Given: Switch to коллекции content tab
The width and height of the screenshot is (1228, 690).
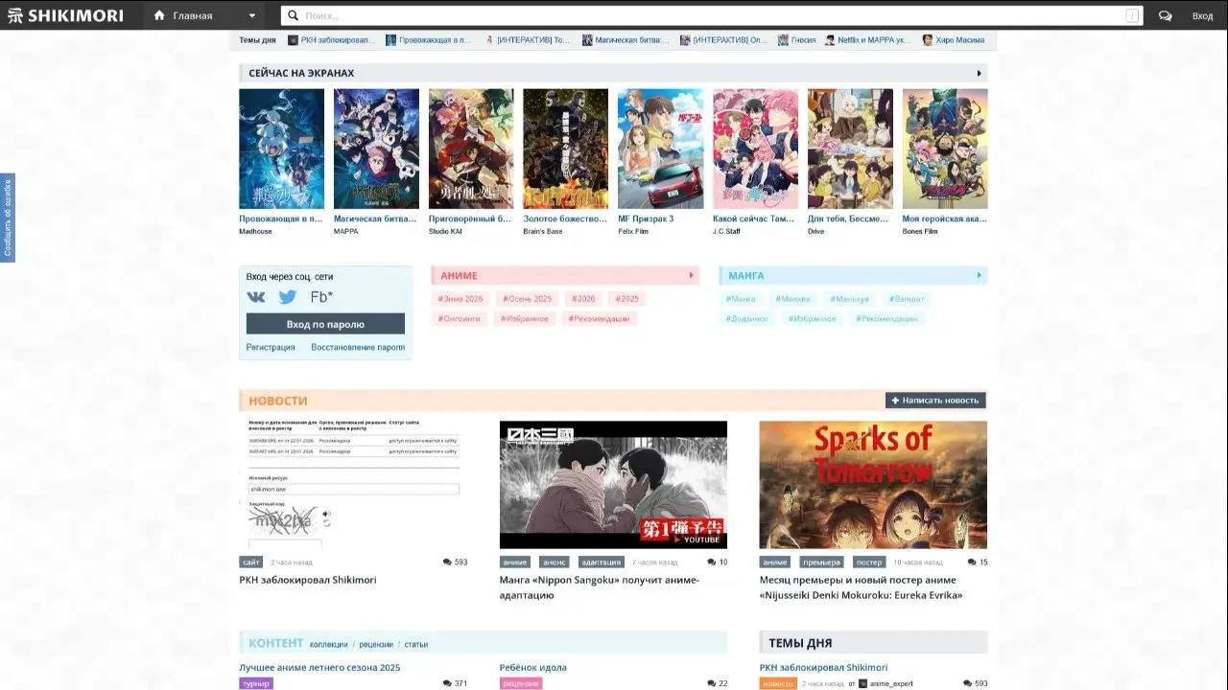Looking at the screenshot, I should click(x=329, y=644).
